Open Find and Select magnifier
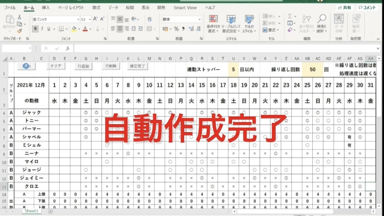The image size is (384, 216). coord(322,24)
